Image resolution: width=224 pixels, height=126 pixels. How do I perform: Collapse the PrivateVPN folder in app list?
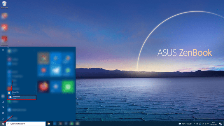tap(35, 92)
